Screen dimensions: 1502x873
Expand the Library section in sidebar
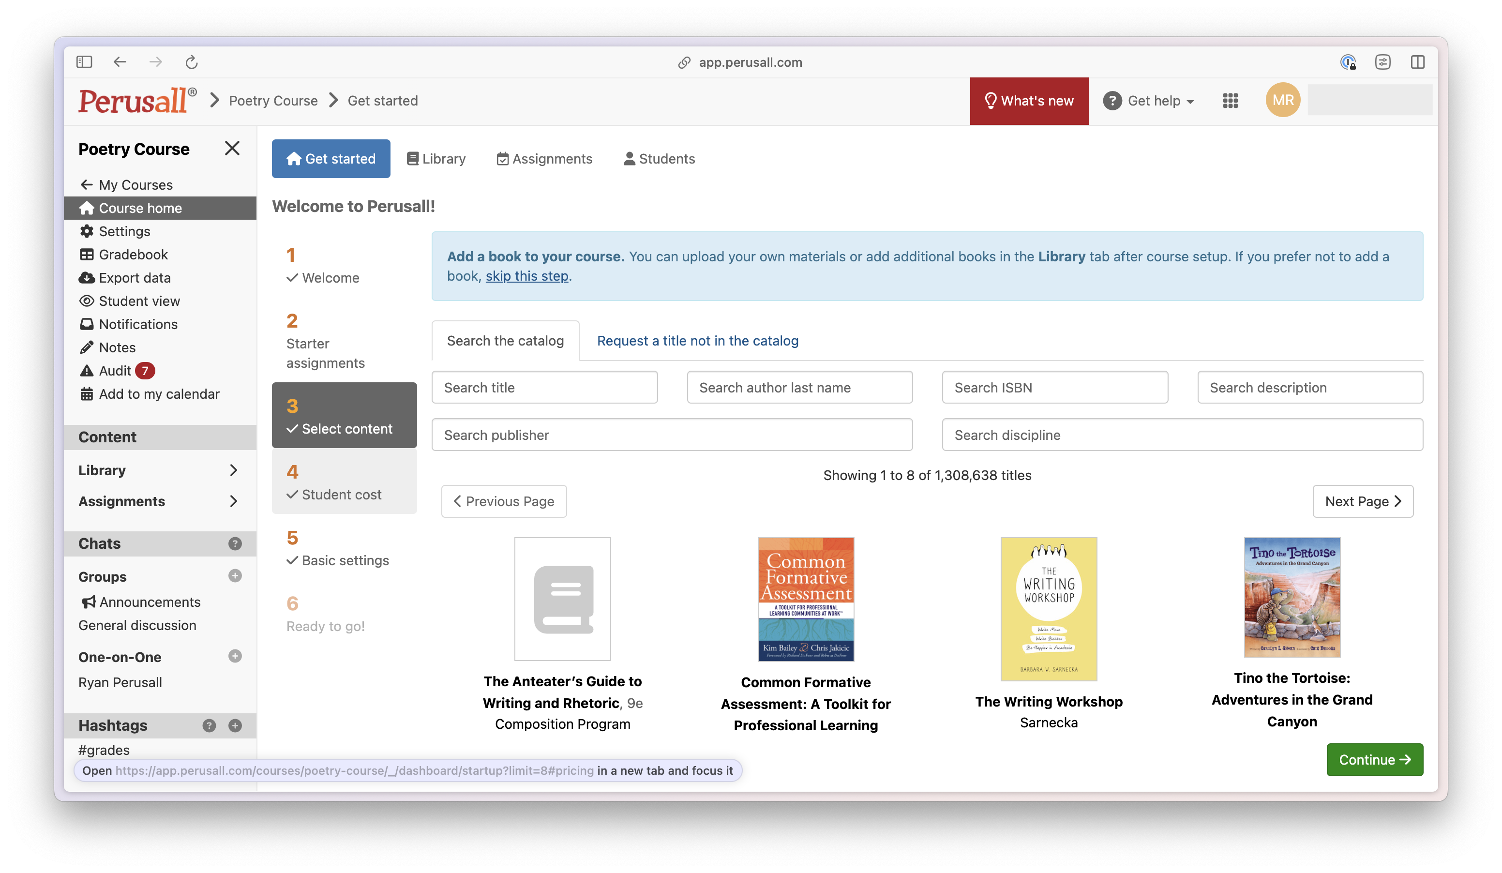tap(160, 470)
